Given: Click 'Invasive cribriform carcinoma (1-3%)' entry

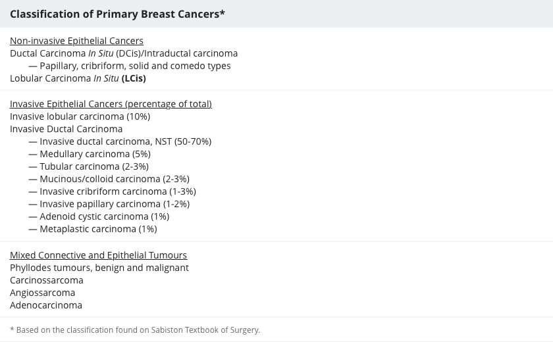Looking at the screenshot, I should click(118, 191).
